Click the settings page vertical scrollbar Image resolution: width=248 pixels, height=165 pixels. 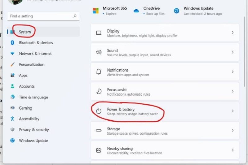point(245,51)
